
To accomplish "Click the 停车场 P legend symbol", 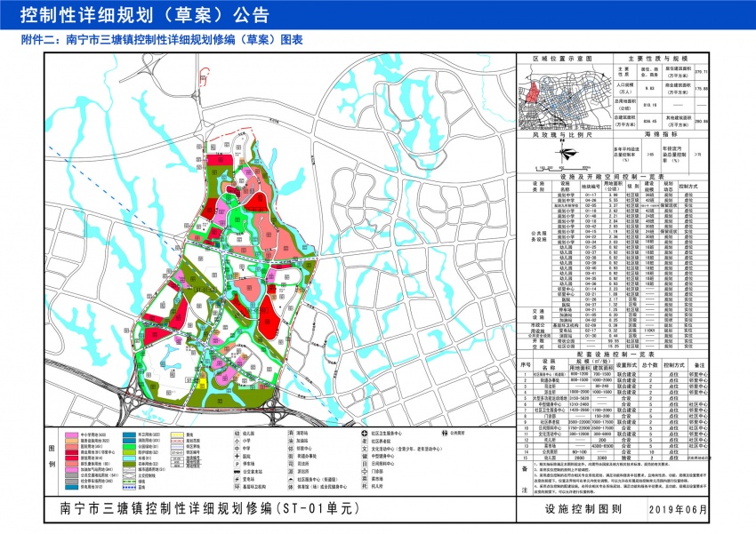I will click(x=237, y=464).
